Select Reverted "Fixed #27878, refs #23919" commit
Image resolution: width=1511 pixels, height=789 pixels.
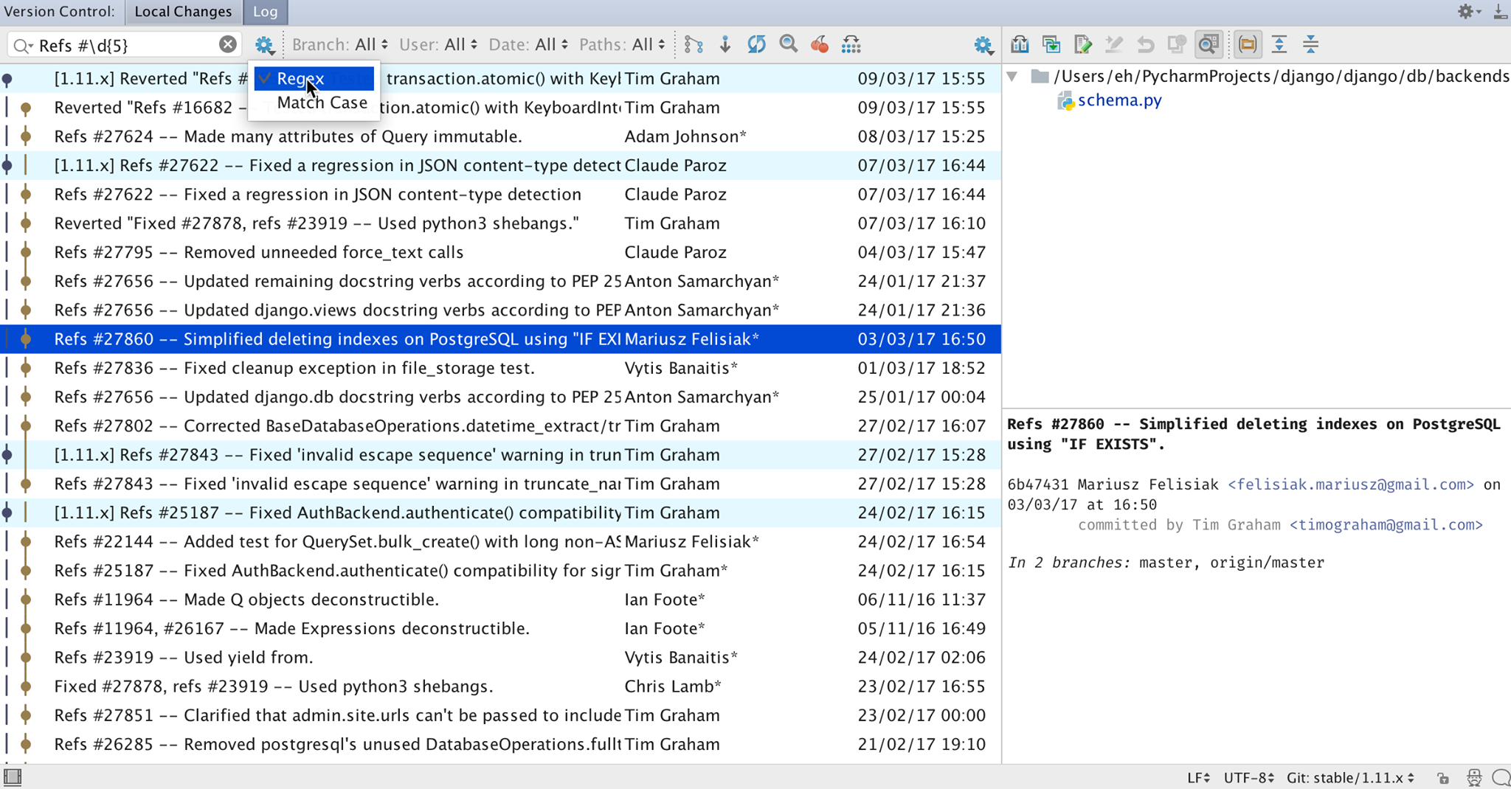pyautogui.click(x=500, y=223)
